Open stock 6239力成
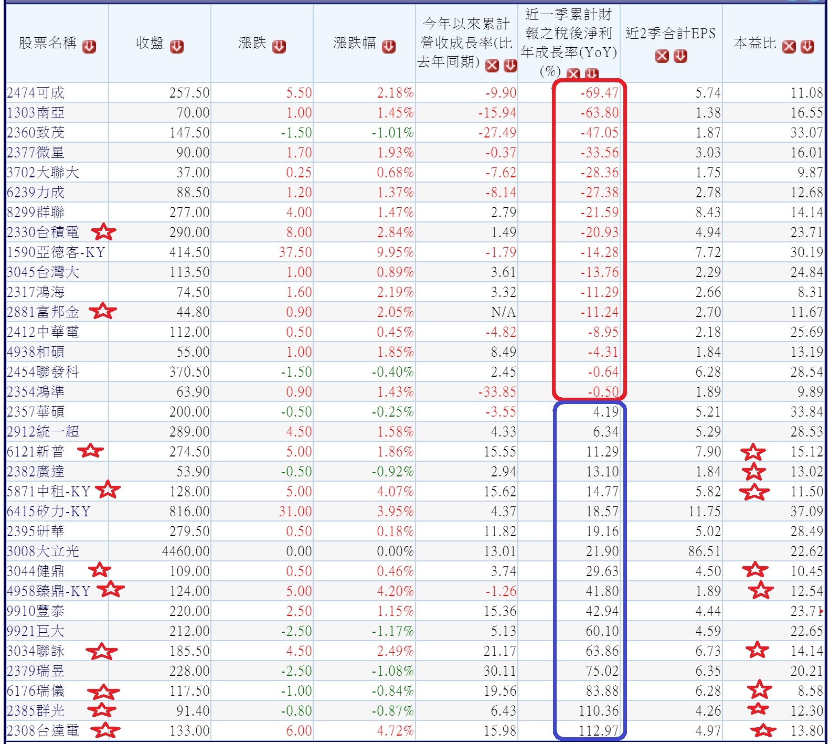The height and width of the screenshot is (744, 830). click(x=36, y=193)
